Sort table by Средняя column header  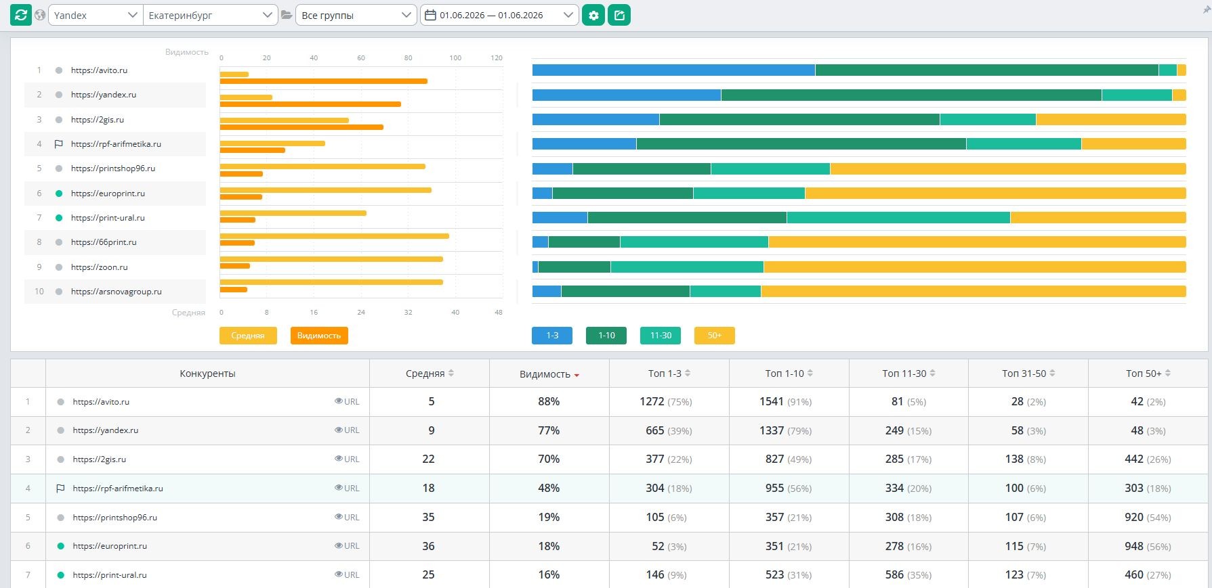click(x=430, y=374)
